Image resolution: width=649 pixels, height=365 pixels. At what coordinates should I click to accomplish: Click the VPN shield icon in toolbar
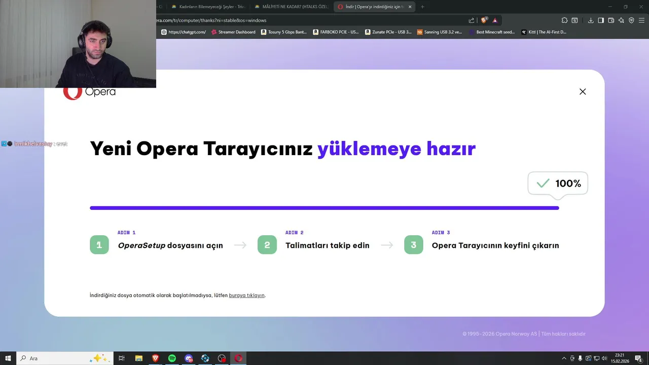click(631, 20)
